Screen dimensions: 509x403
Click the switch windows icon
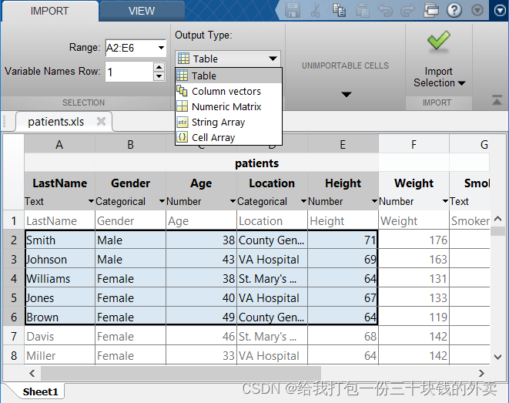[x=431, y=10]
